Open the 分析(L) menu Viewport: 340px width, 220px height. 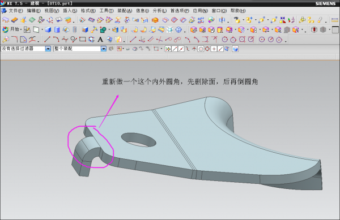tap(160, 11)
